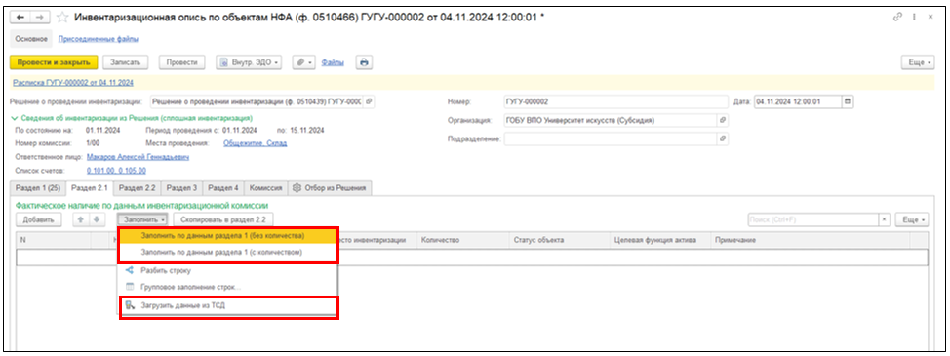Open Расписка ГУГУ-000002 от 04.11.2024 link
The image size is (950, 356).
(x=73, y=82)
